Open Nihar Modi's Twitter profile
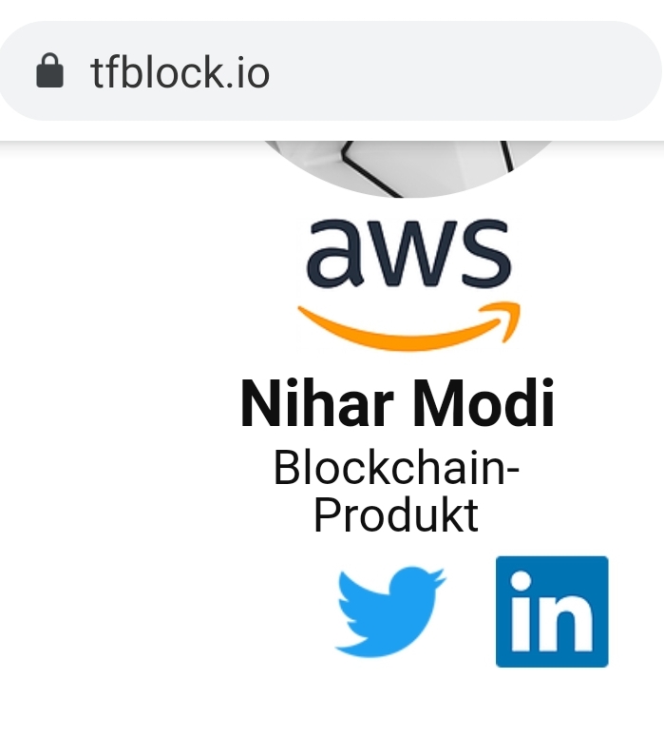The image size is (664, 756). [x=389, y=611]
